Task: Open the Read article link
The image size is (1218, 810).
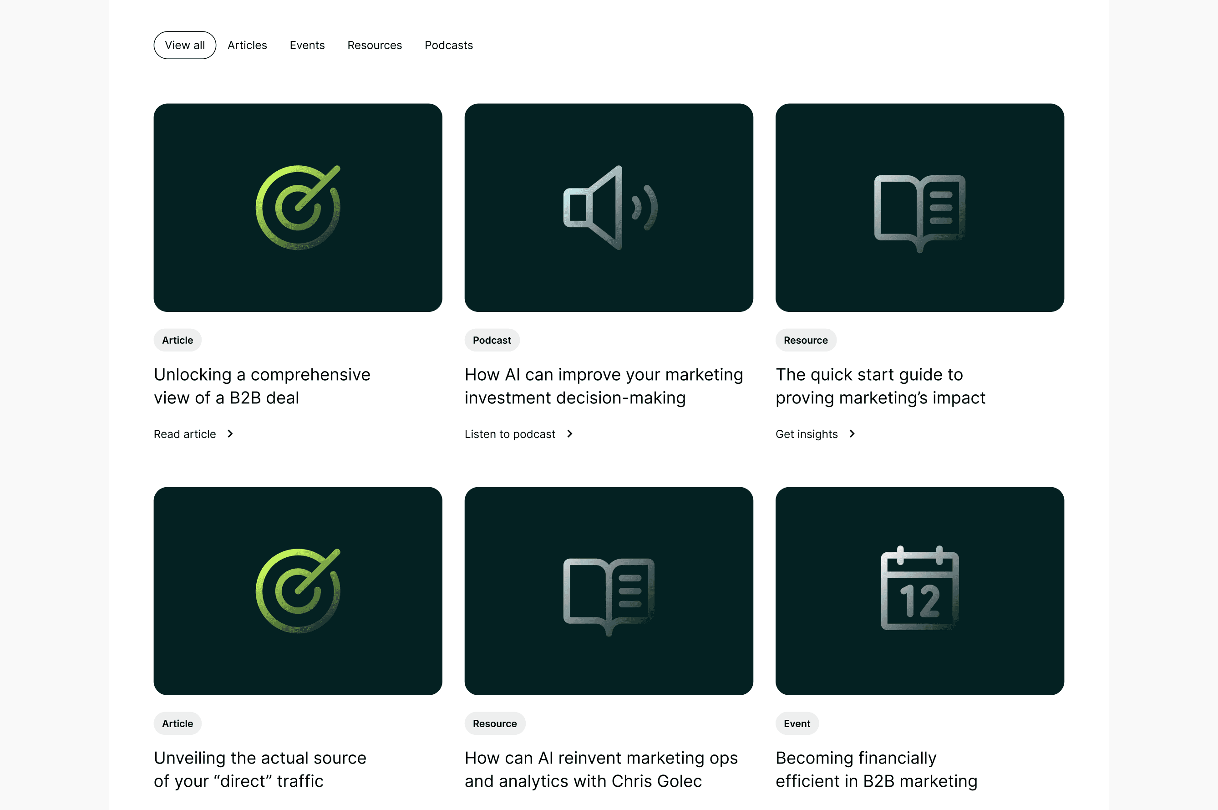Action: 185,434
